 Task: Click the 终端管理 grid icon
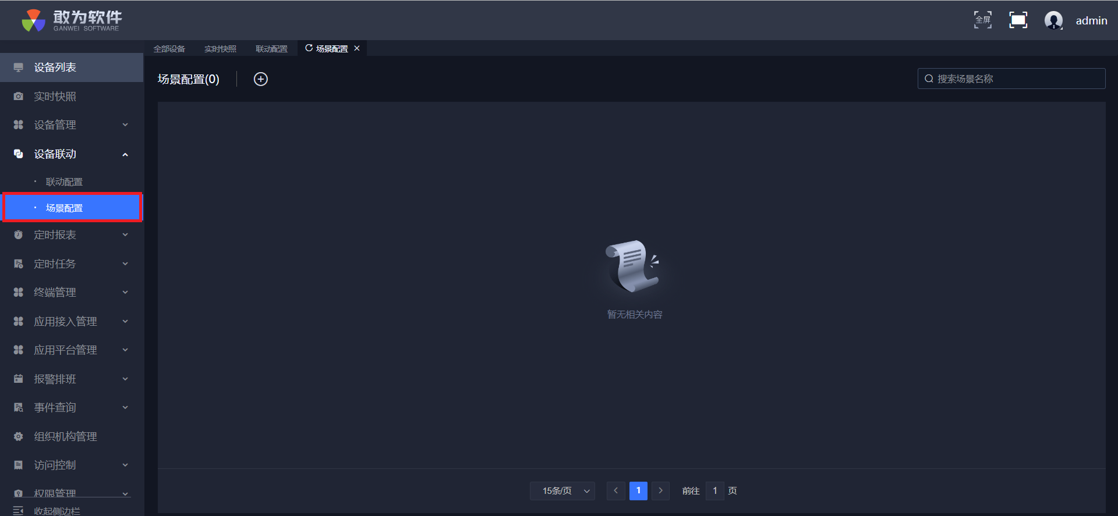[x=19, y=293]
